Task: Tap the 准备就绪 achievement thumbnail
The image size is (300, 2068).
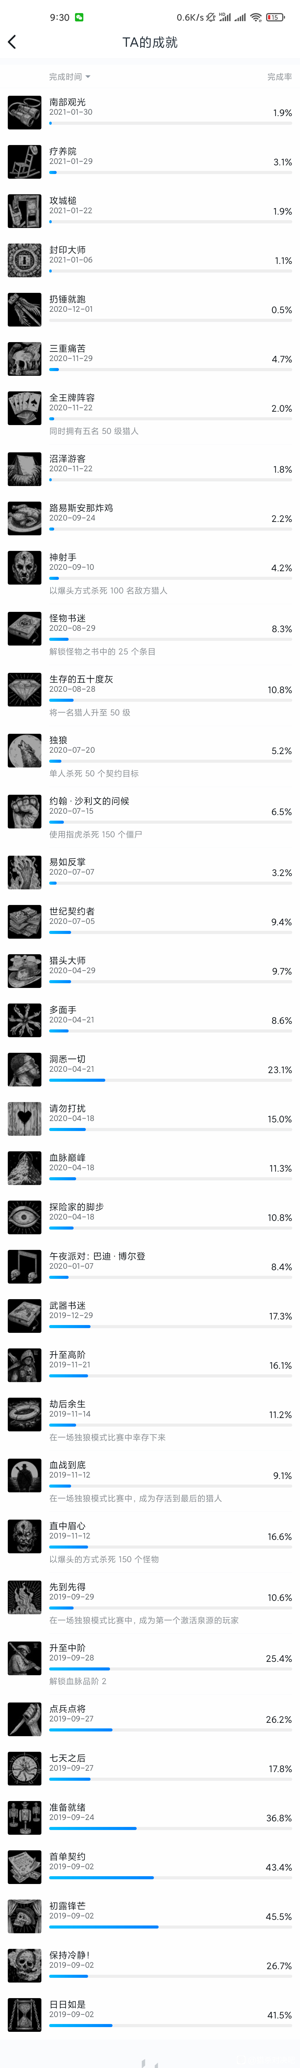Action: pos(25,1817)
